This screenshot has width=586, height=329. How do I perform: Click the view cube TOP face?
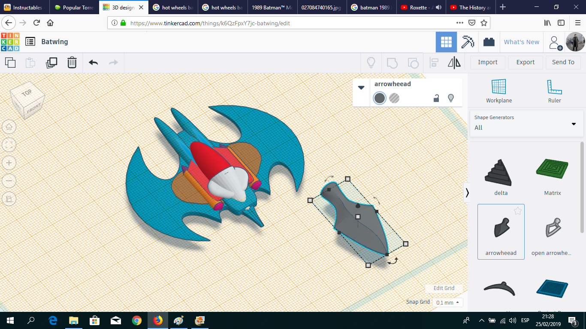point(27,93)
